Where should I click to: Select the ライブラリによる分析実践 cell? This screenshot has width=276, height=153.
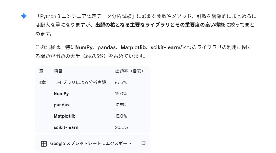(x=80, y=82)
